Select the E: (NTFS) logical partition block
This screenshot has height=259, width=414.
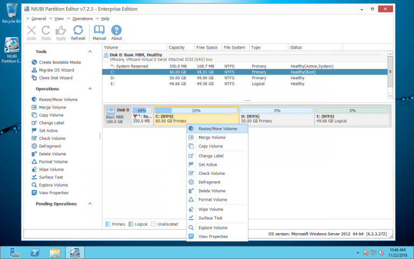[352, 116]
